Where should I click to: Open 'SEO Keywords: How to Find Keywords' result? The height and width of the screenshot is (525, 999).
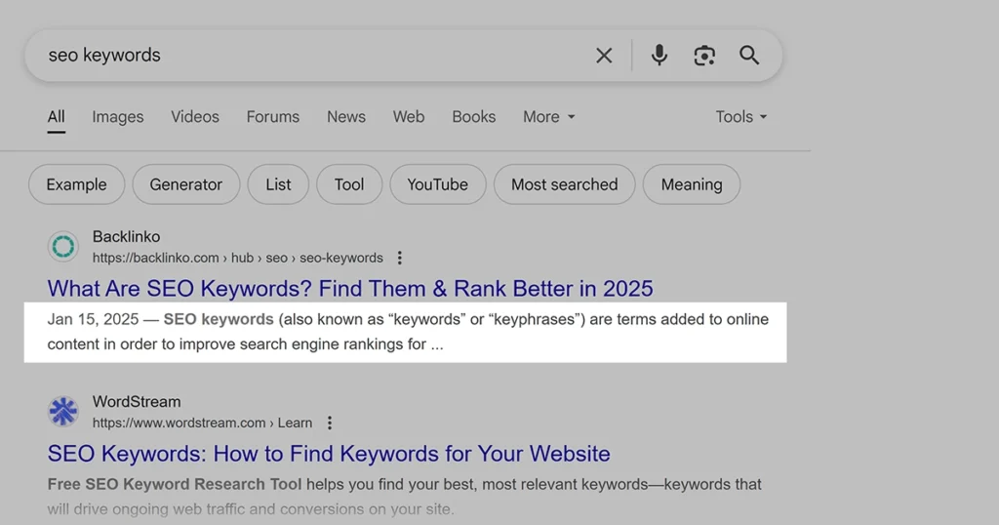pos(329,454)
